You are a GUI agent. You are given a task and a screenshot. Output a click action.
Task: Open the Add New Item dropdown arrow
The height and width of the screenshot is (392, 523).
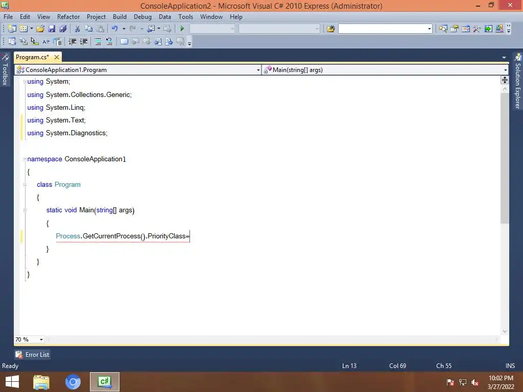32,29
